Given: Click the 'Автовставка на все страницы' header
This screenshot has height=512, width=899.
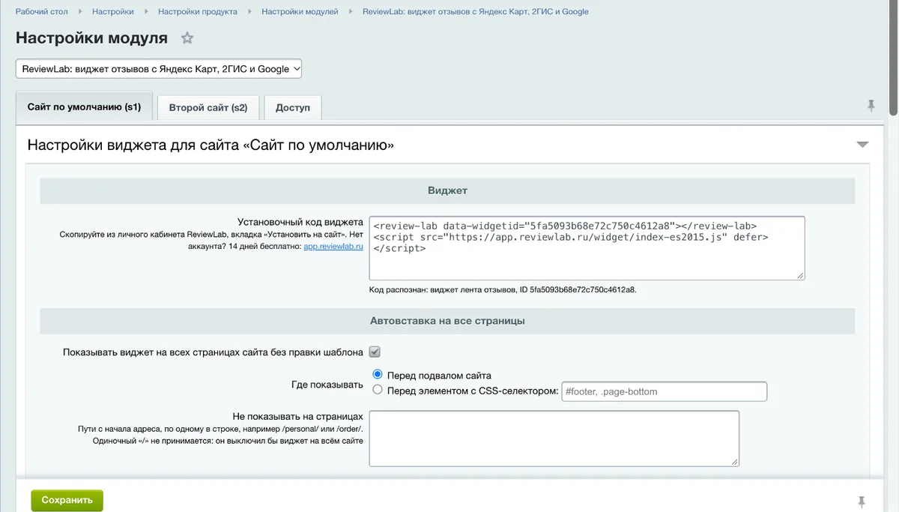Looking at the screenshot, I should [447, 321].
